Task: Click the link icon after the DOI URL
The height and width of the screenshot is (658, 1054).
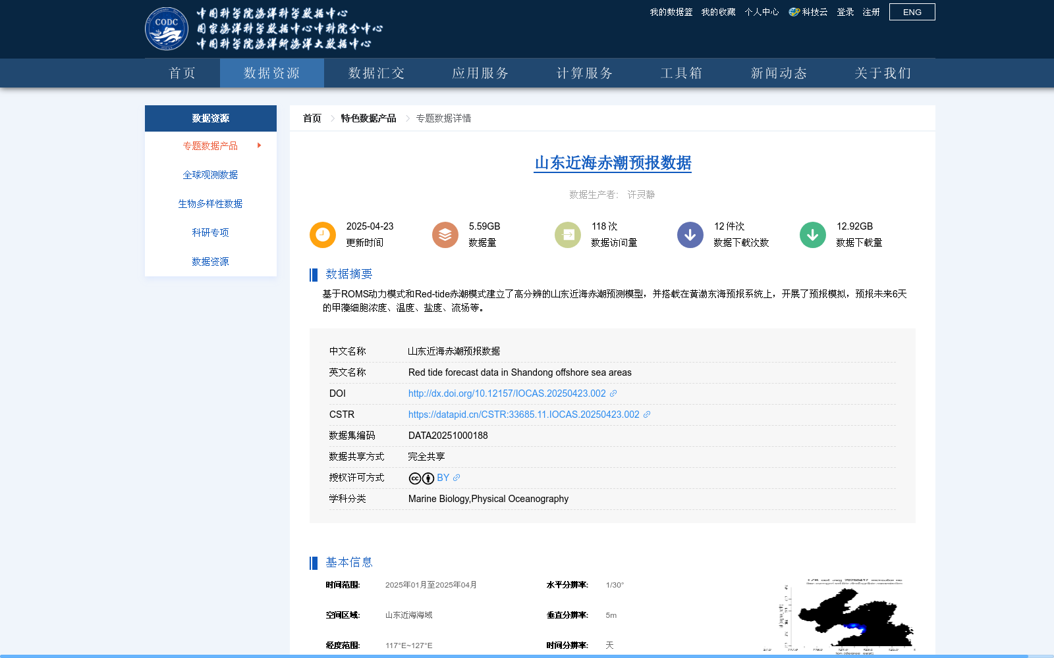Action: point(613,393)
